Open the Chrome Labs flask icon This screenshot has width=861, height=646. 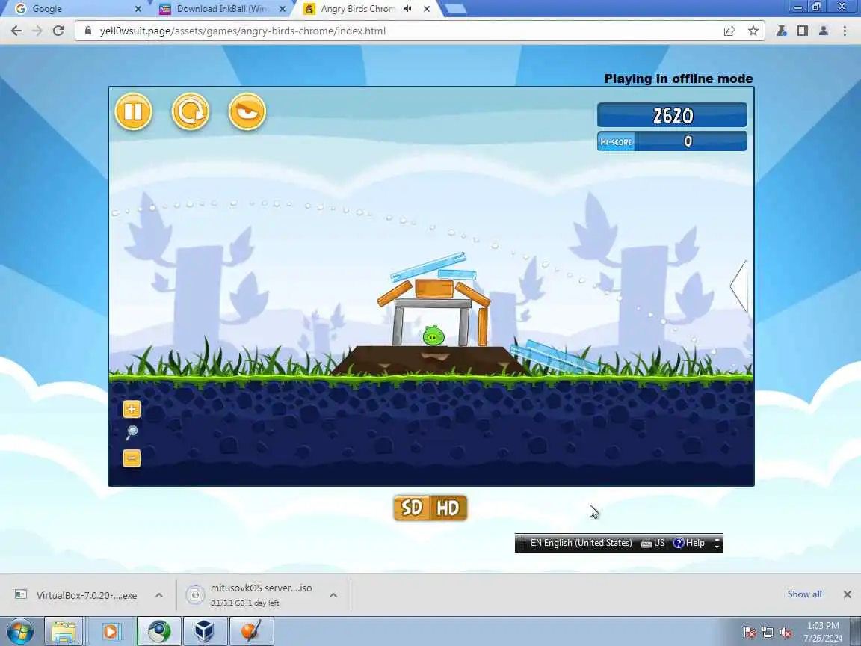tap(781, 31)
